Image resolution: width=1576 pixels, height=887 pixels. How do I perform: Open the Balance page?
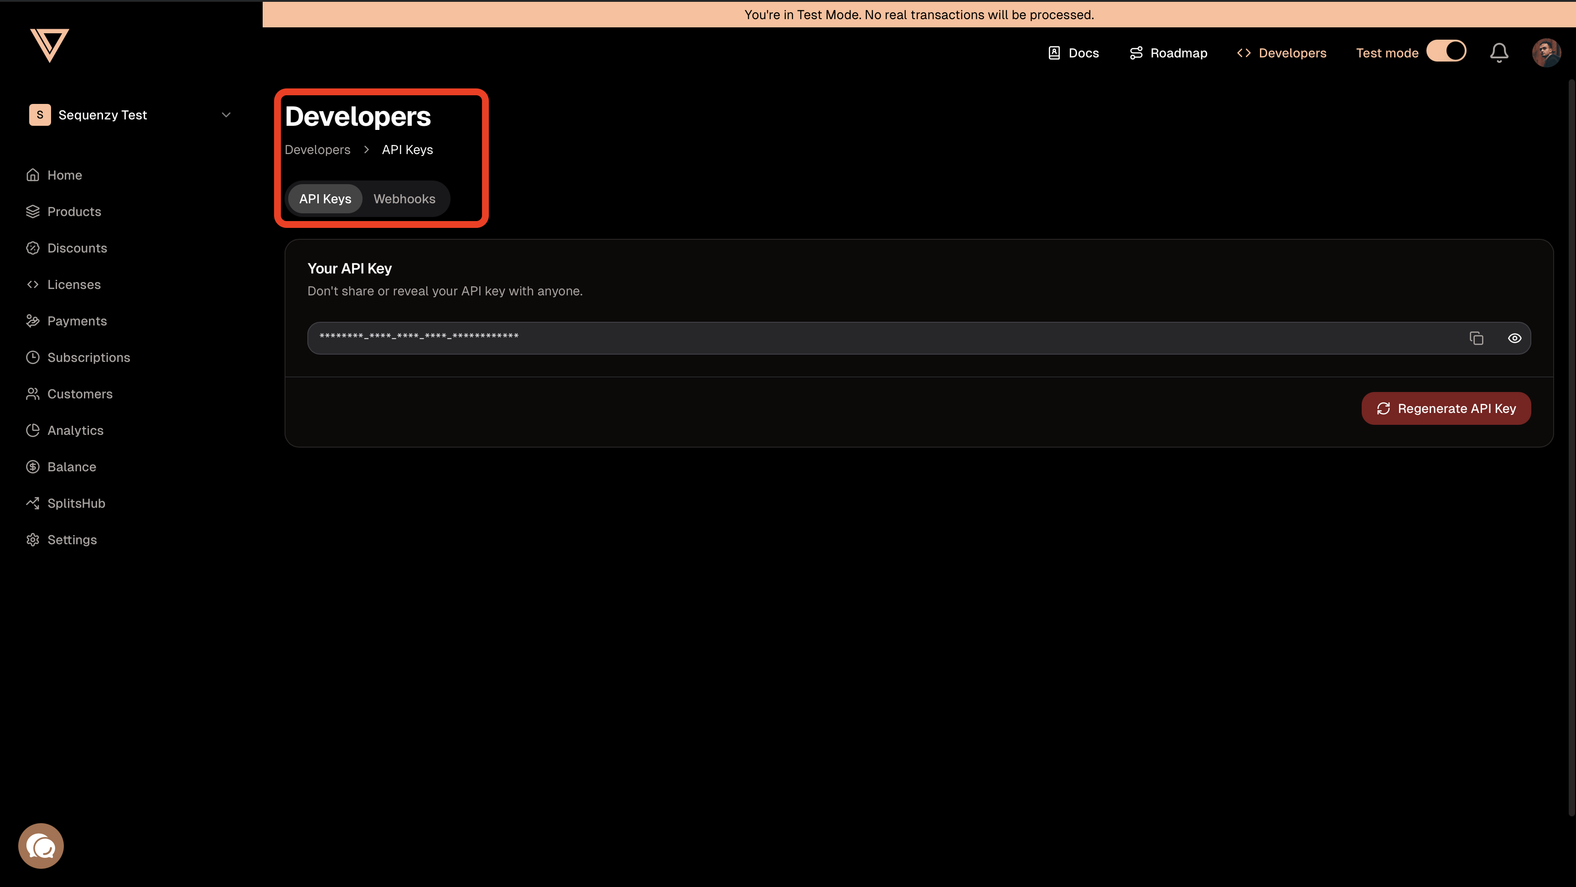[72, 466]
